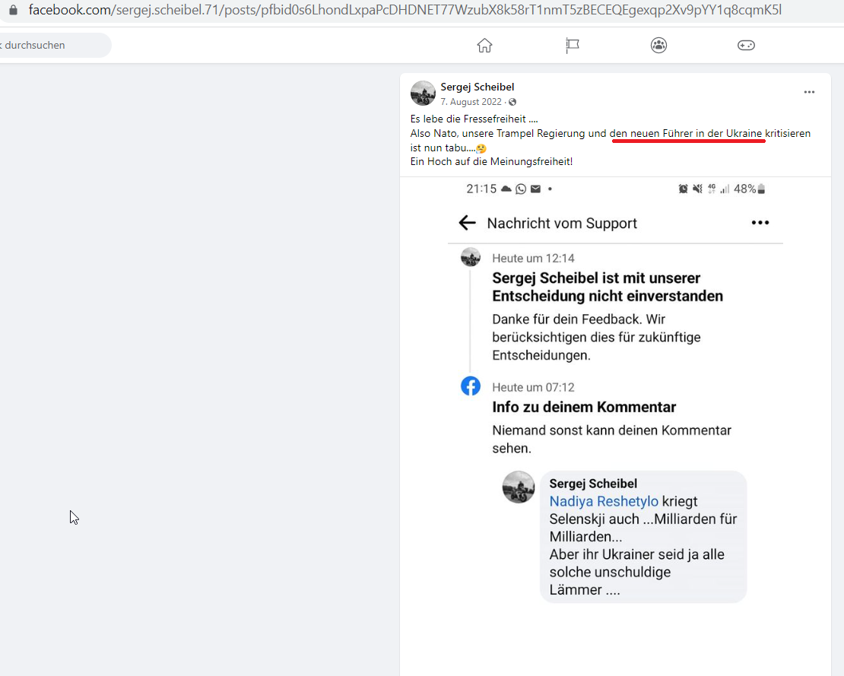Image resolution: width=844 pixels, height=676 pixels.
Task: Click heading 'Info zu deinem Kommentar'
Action: (x=584, y=407)
